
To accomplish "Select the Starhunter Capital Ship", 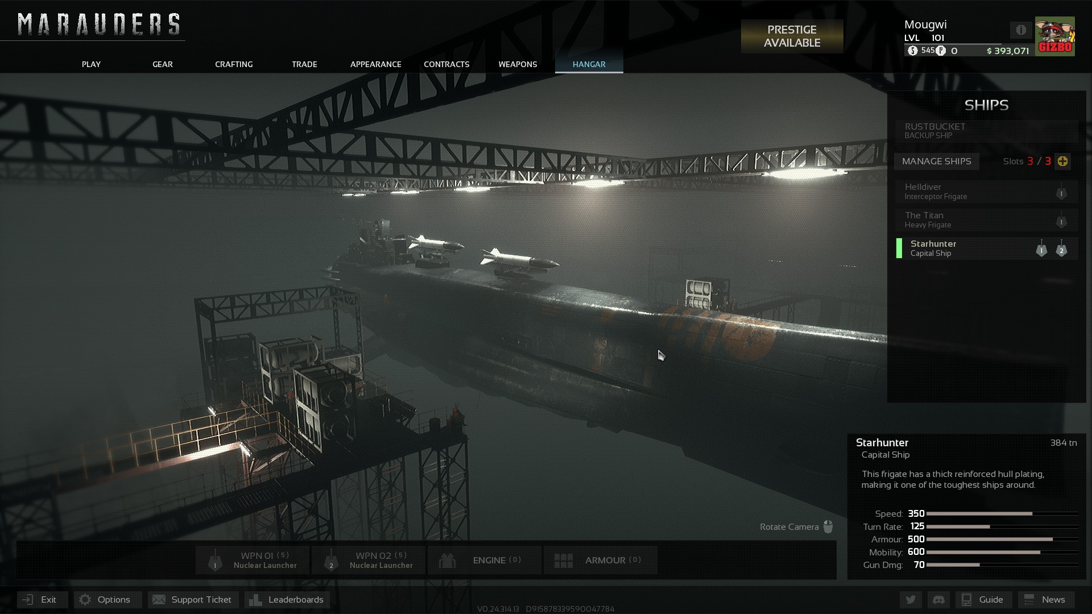I will 967,248.
